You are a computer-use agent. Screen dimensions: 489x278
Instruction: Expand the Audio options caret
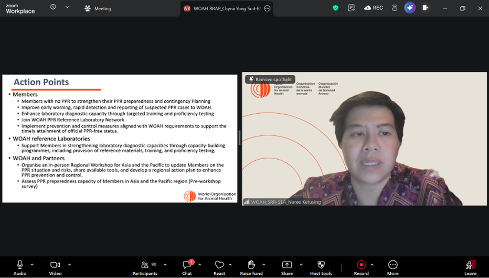[32, 264]
